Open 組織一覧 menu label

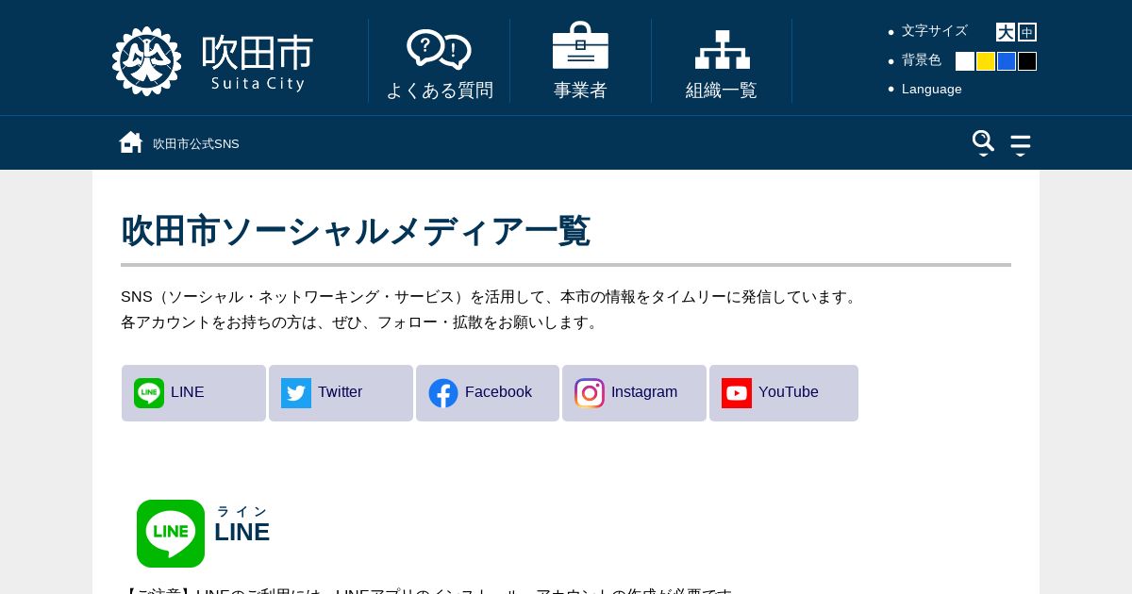(722, 91)
